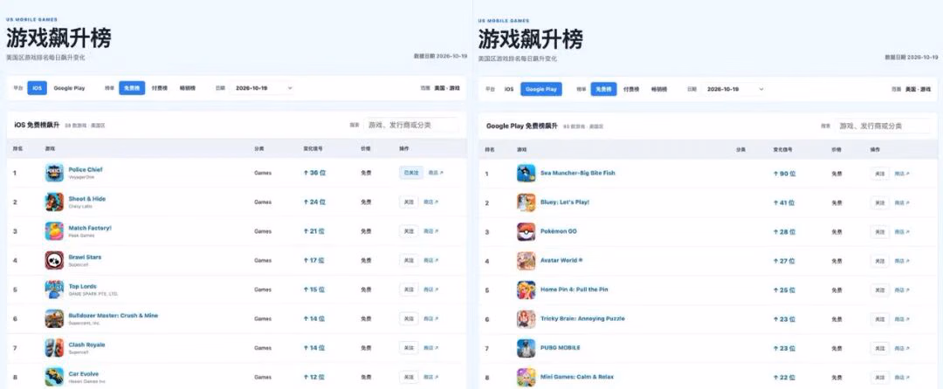Click the Sea Muncher-Big Bite Fish icon

pos(527,174)
